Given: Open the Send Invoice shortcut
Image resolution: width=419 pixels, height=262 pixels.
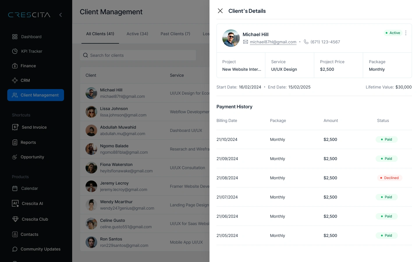Looking at the screenshot, I should pos(34,127).
